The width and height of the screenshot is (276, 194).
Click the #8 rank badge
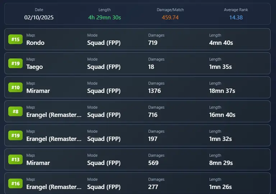click(15, 112)
